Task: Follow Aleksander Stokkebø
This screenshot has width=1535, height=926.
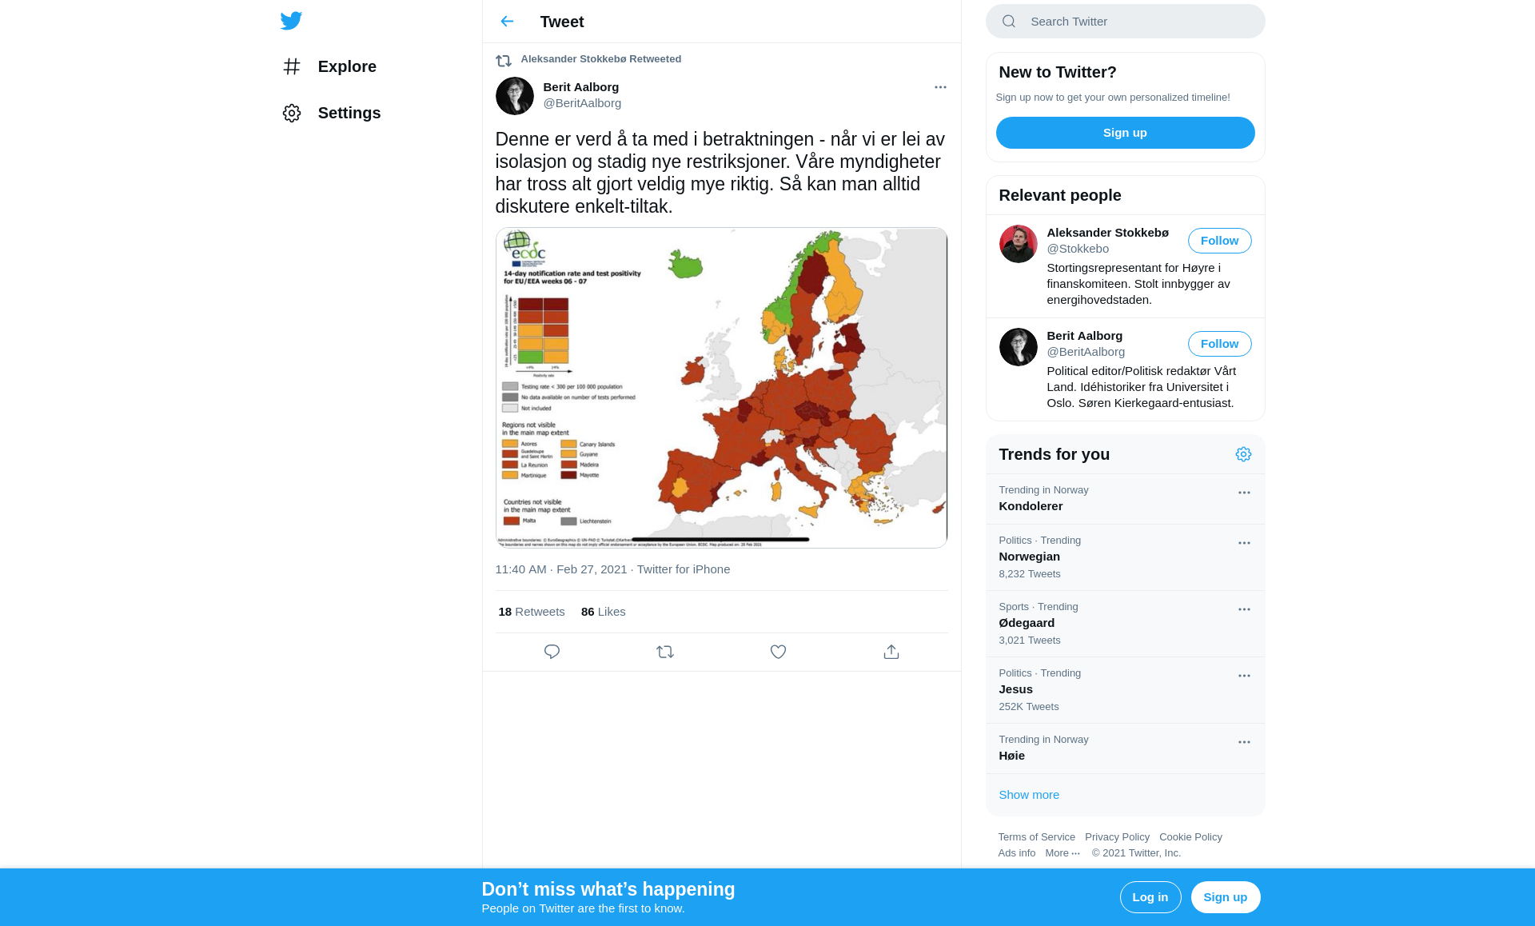Action: pos(1219,241)
